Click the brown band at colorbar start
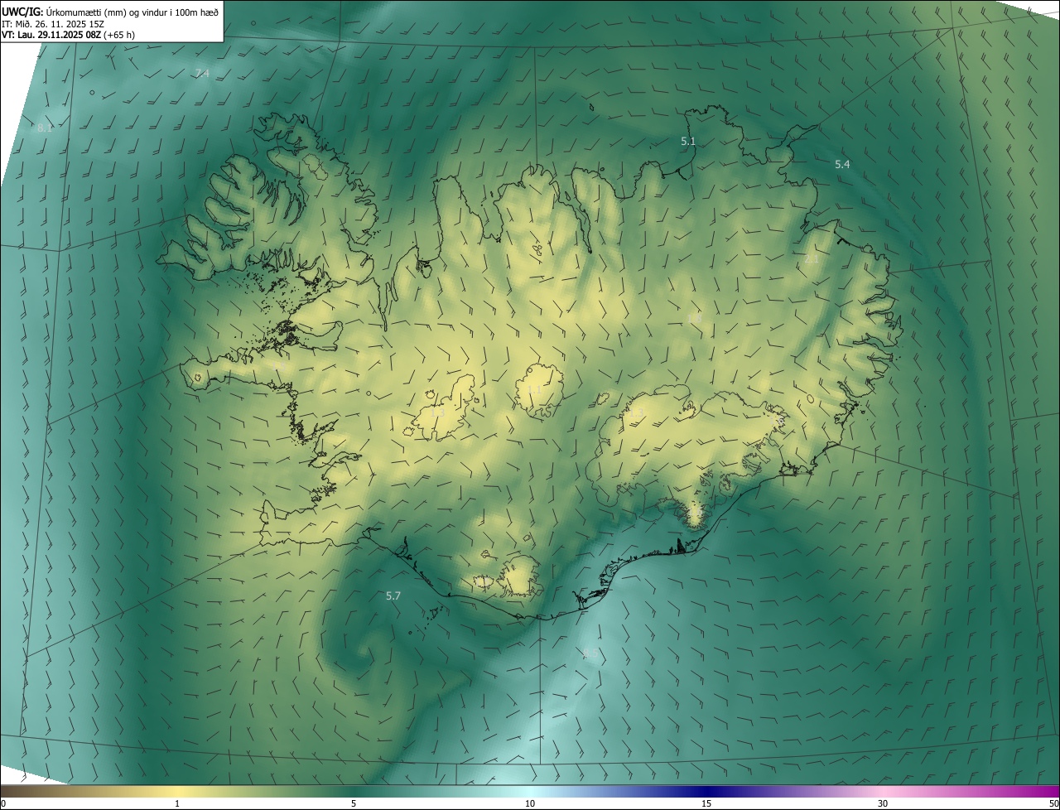 pyautogui.click(x=17, y=791)
